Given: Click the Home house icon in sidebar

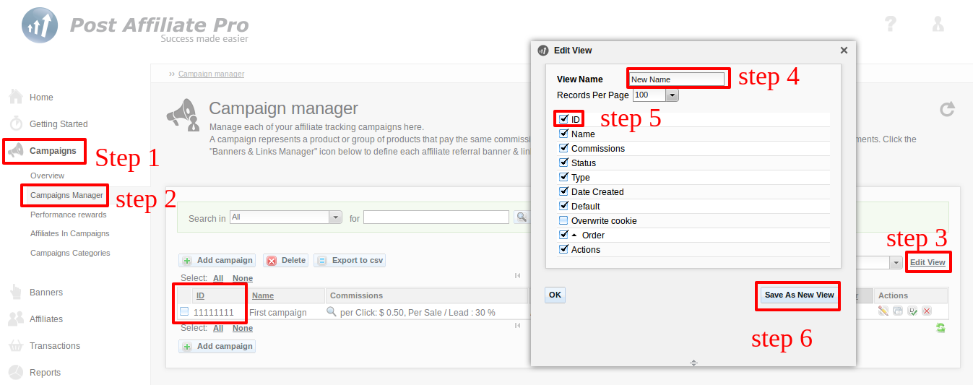Looking at the screenshot, I should tap(16, 97).
